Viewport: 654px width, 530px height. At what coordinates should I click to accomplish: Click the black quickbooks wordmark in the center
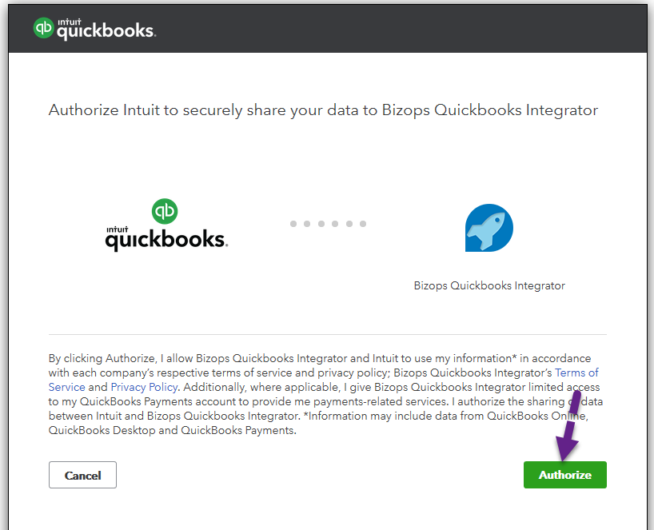(x=166, y=240)
